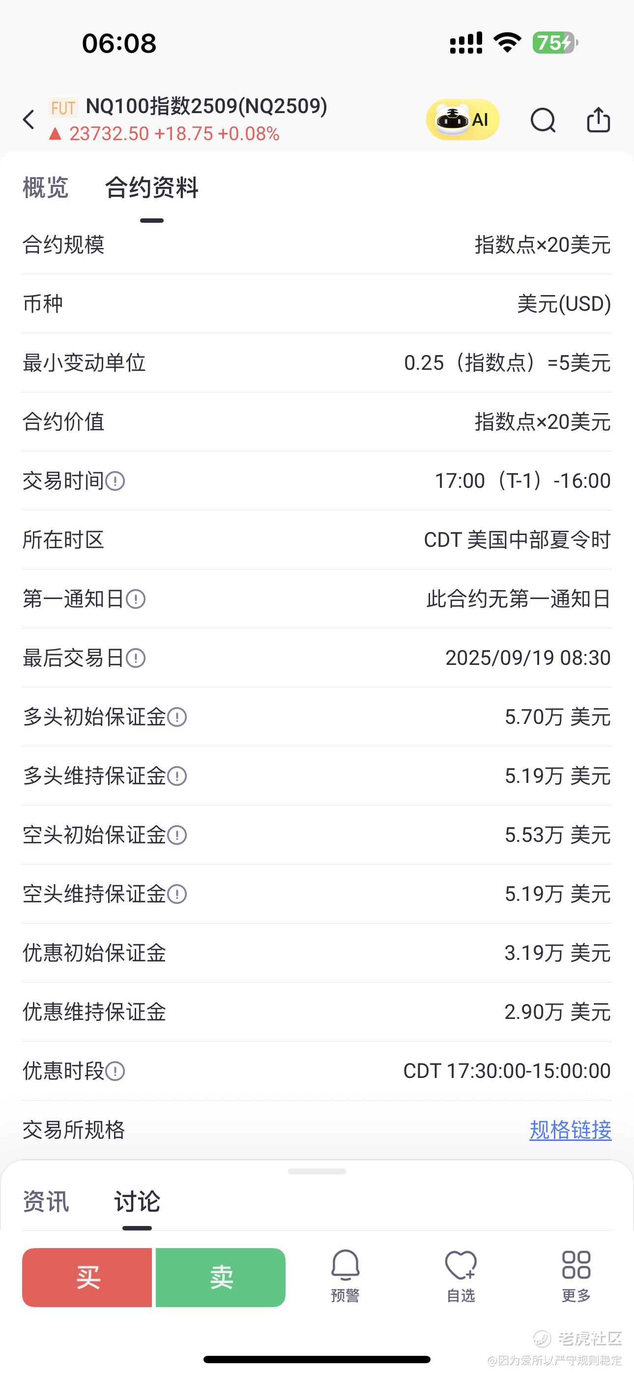Show info for 优惠时段
Image resolution: width=634 pixels, height=1375 pixels.
115,1071
